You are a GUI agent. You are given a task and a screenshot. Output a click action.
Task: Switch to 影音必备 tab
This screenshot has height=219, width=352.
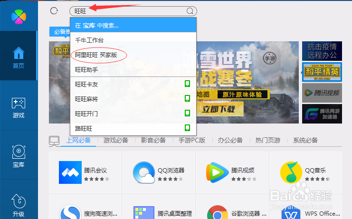click(x=153, y=140)
